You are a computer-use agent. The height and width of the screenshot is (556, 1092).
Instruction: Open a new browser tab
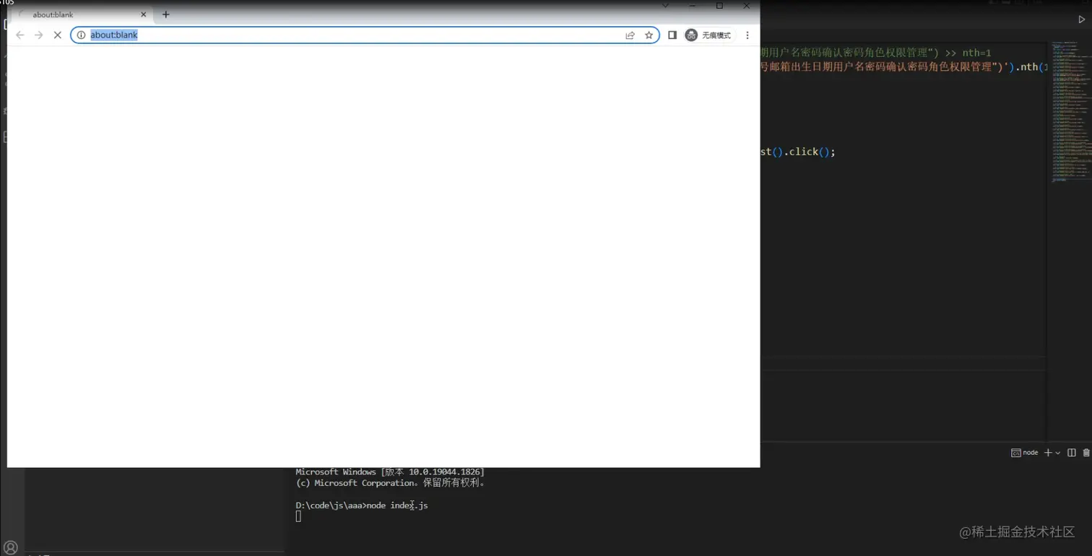point(165,14)
